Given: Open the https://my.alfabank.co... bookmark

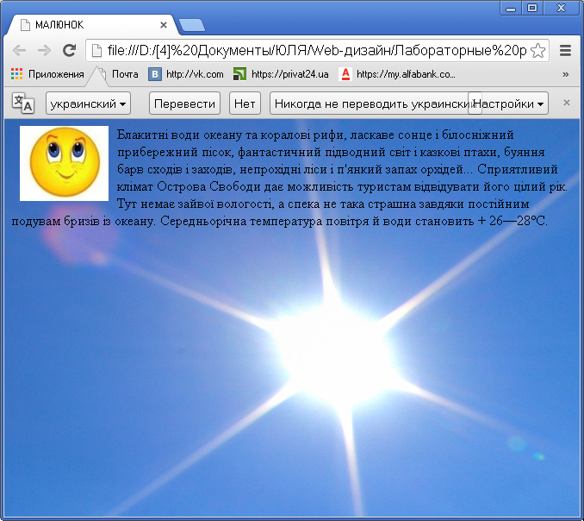Looking at the screenshot, I should [x=397, y=74].
